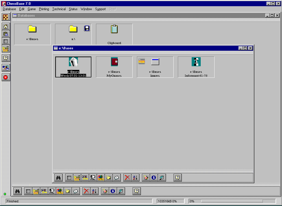The image size is (282, 206).
Task: Click the red X delete icon in the Databases toolbar
Action: (x=86, y=191)
